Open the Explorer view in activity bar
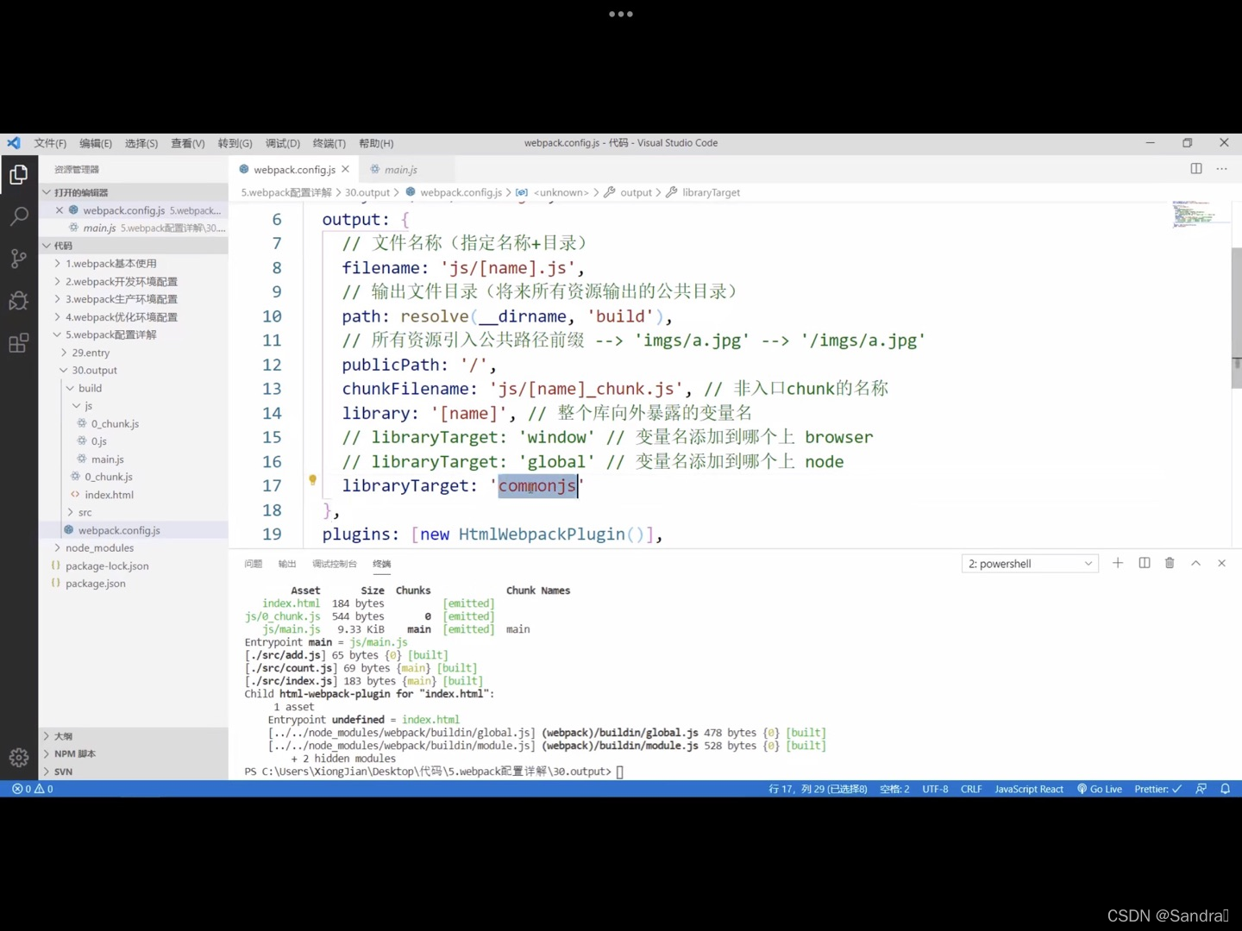Viewport: 1242px width, 931px height. coord(18,175)
